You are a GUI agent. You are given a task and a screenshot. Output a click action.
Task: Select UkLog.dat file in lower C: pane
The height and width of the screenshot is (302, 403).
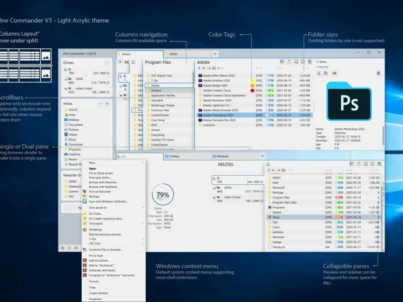coord(324,247)
